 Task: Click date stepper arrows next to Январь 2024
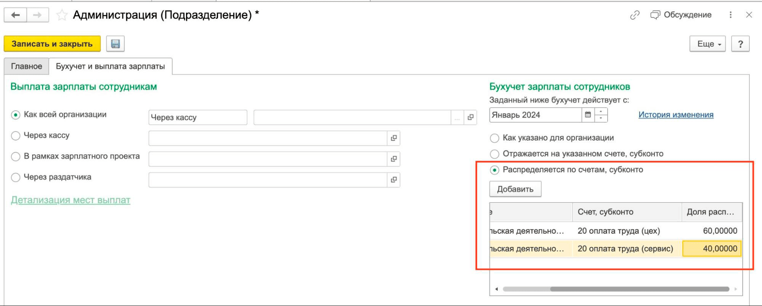[601, 115]
